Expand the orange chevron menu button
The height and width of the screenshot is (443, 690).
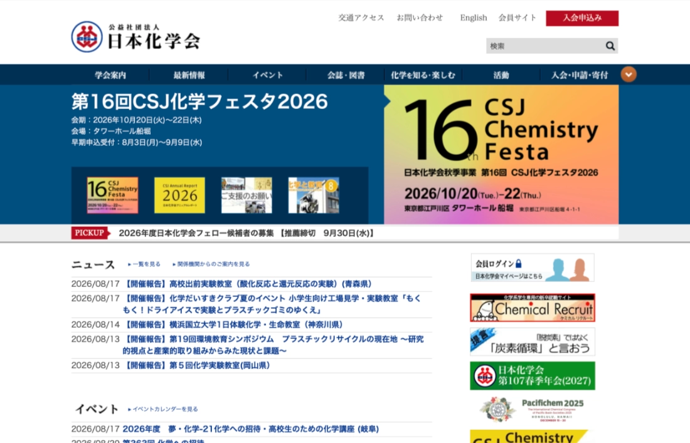click(x=629, y=75)
